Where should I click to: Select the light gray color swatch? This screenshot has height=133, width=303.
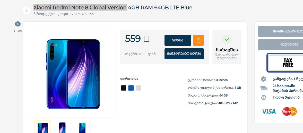pyautogui.click(x=138, y=88)
